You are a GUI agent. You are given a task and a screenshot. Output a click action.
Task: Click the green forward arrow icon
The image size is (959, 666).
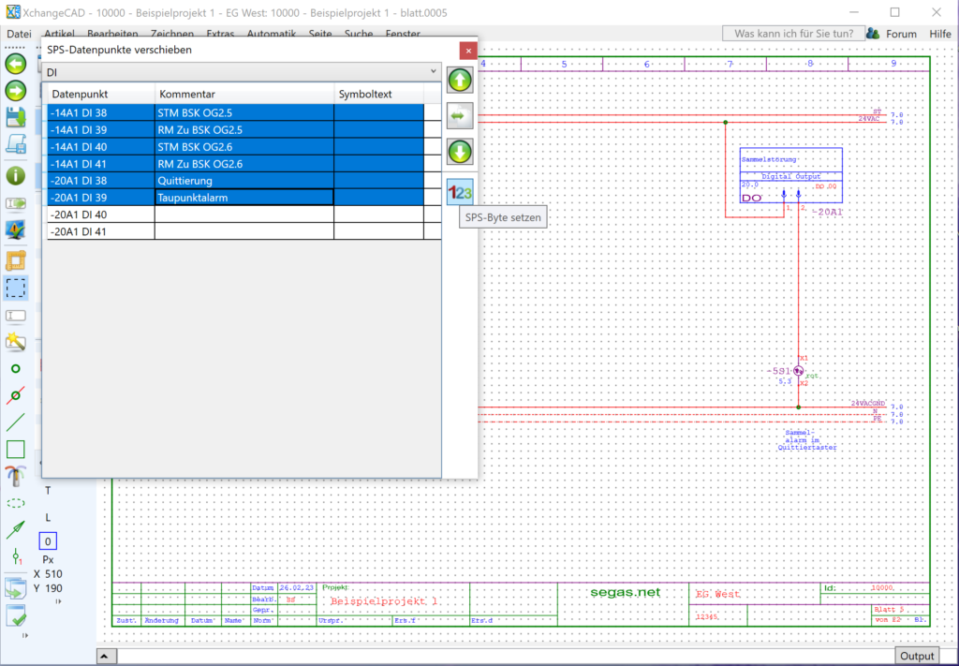15,91
